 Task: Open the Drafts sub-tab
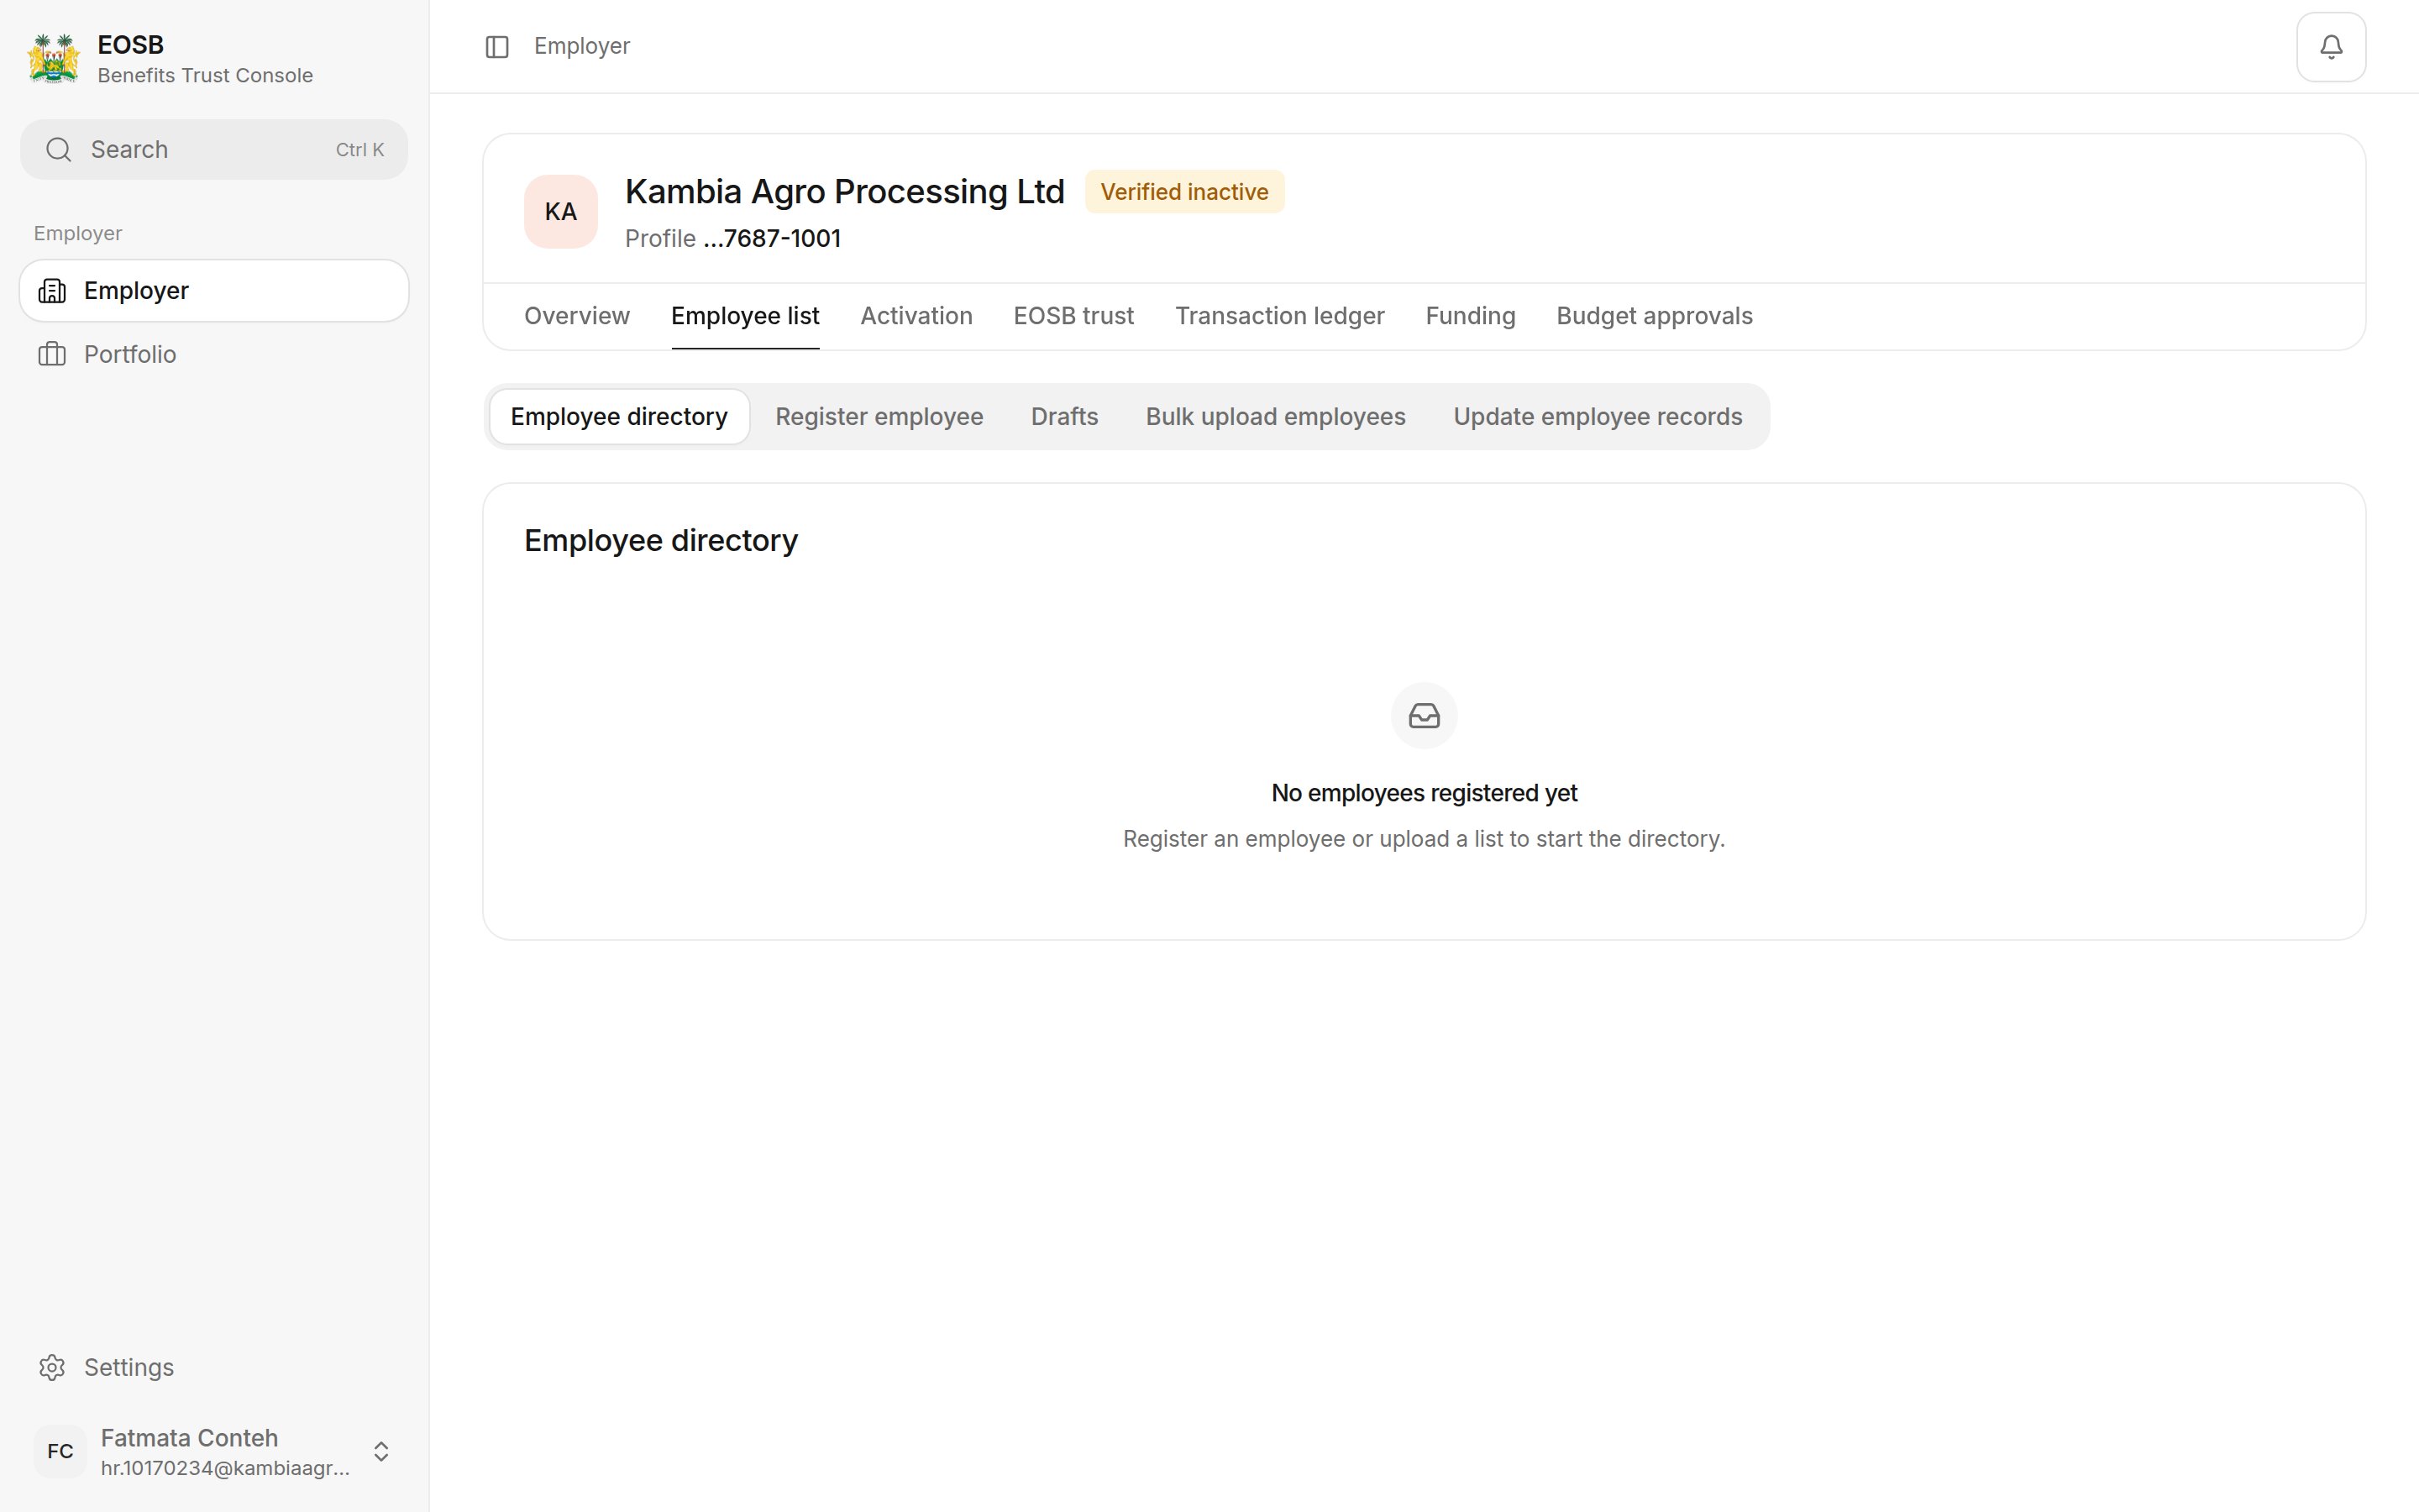click(x=1063, y=417)
